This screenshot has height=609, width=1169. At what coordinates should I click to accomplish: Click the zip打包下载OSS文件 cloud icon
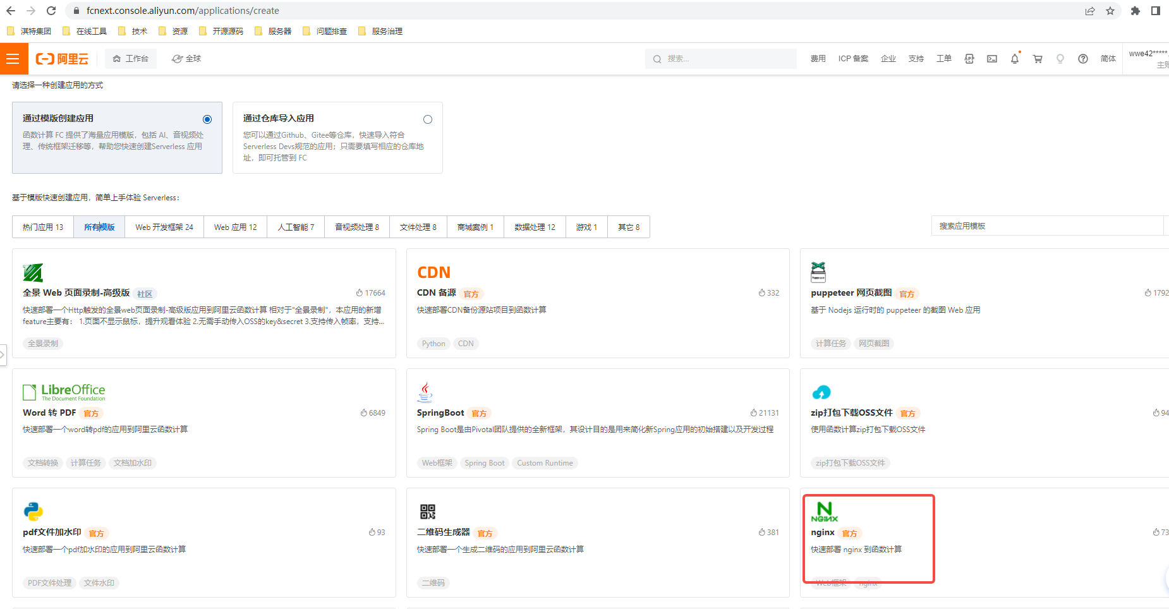pos(821,392)
